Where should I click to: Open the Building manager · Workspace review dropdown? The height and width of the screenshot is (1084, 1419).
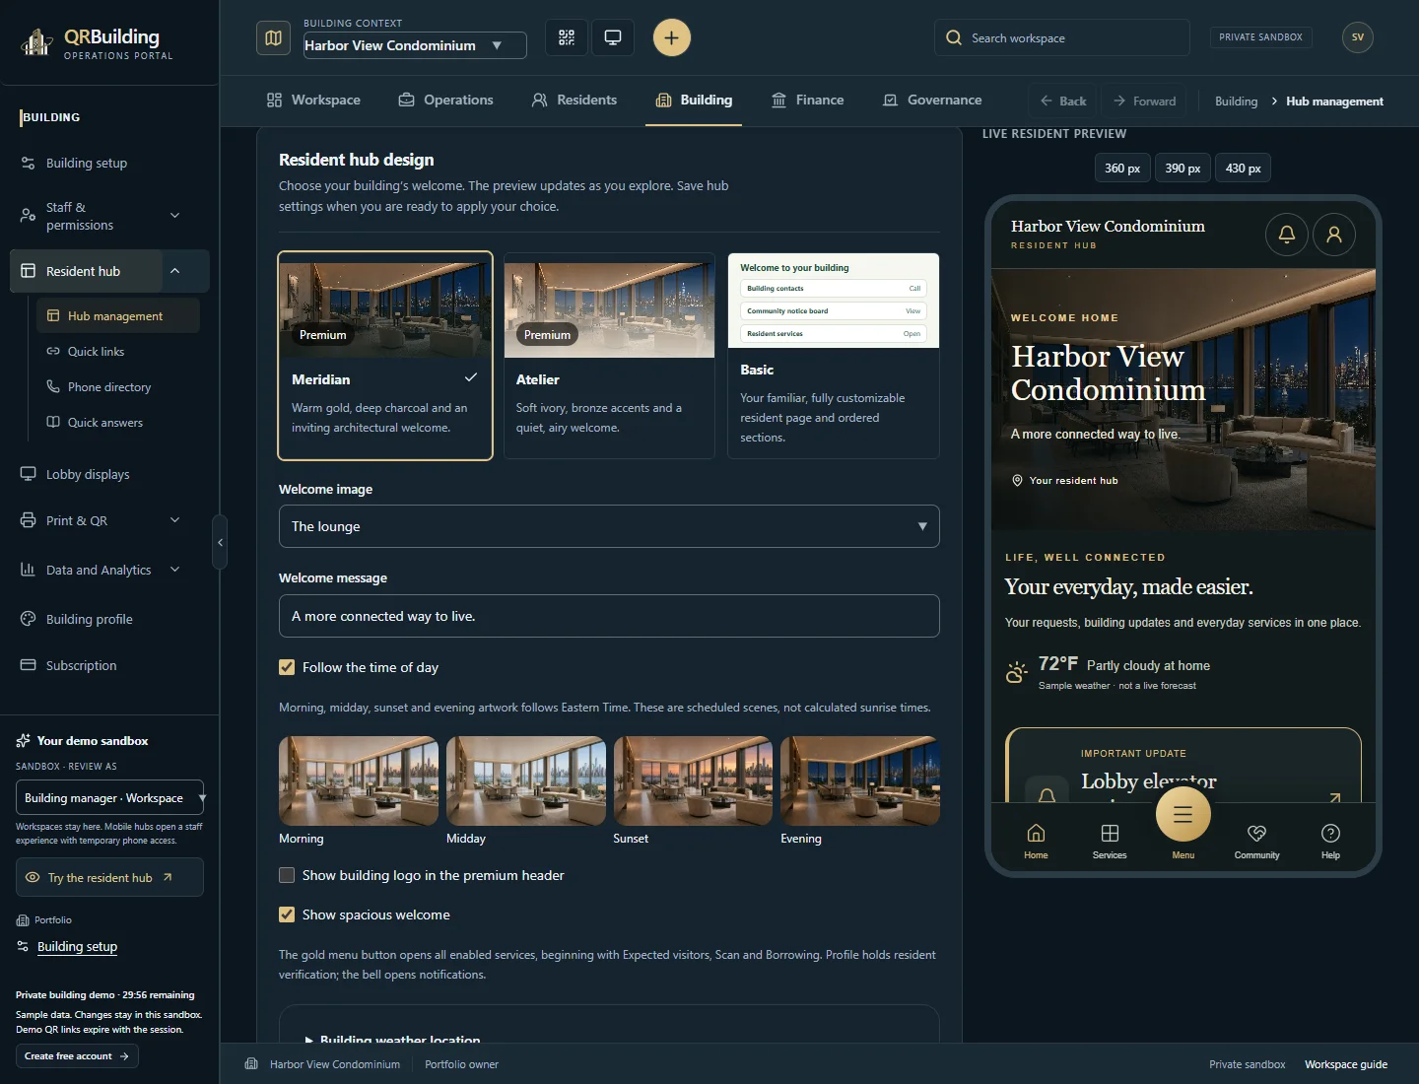coord(109,797)
